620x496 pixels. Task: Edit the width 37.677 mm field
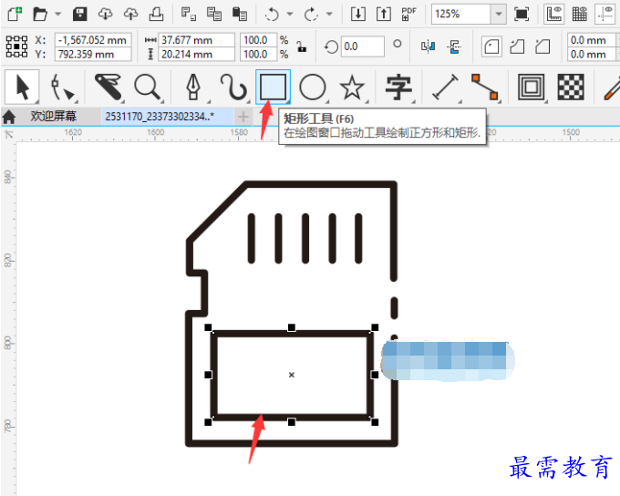[x=197, y=40]
